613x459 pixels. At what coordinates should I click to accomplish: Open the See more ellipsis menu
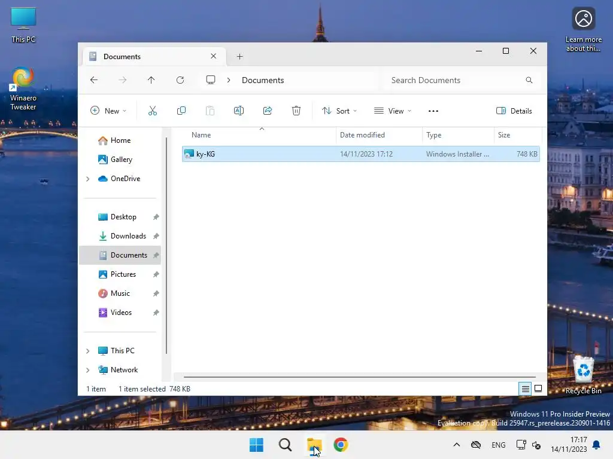coord(433,111)
